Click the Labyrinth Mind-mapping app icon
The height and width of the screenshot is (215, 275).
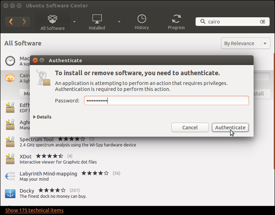click(x=10, y=176)
